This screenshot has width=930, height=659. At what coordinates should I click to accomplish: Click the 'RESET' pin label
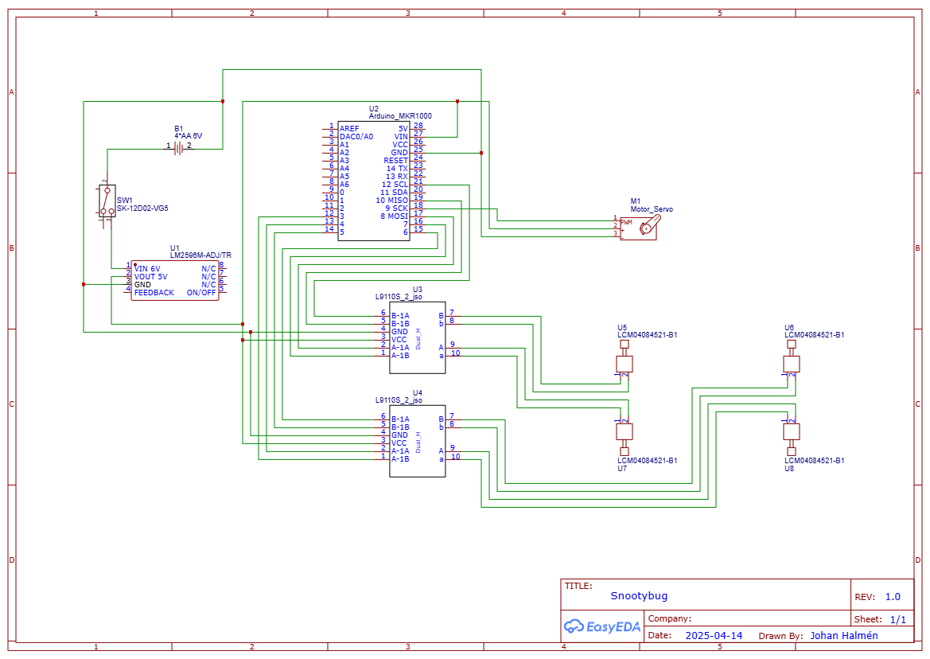coord(395,161)
